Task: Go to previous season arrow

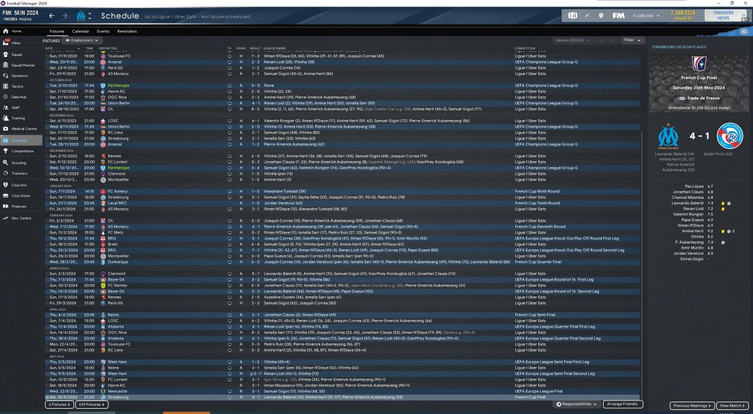Action: [600, 41]
